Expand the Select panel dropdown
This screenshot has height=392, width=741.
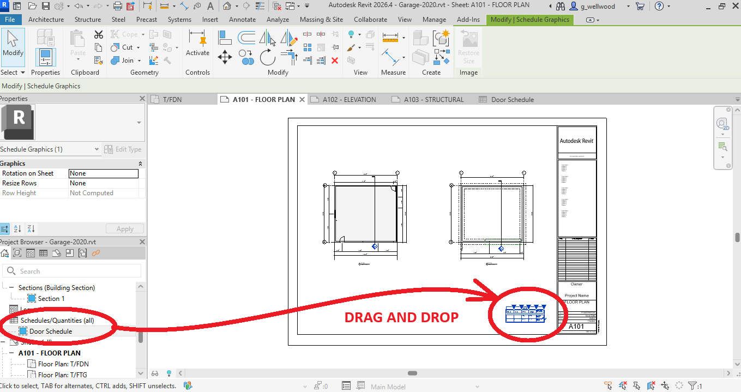tap(23, 73)
